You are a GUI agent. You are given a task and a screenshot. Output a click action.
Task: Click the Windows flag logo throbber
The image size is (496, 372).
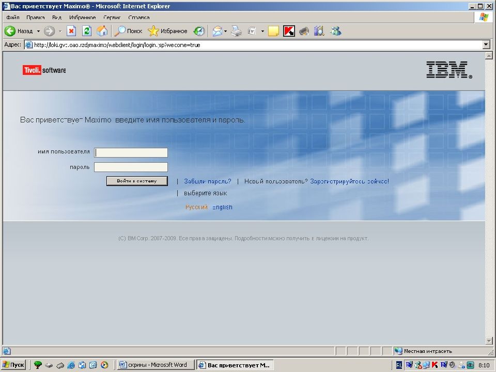(x=484, y=18)
